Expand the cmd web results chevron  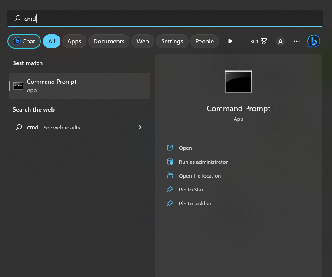[x=140, y=127]
